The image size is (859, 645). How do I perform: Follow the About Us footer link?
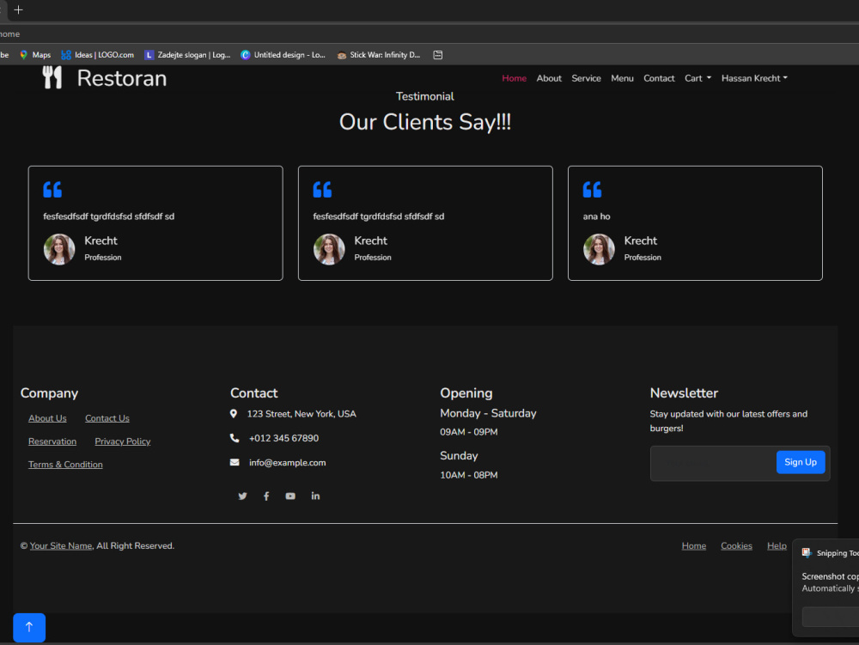pyautogui.click(x=47, y=418)
